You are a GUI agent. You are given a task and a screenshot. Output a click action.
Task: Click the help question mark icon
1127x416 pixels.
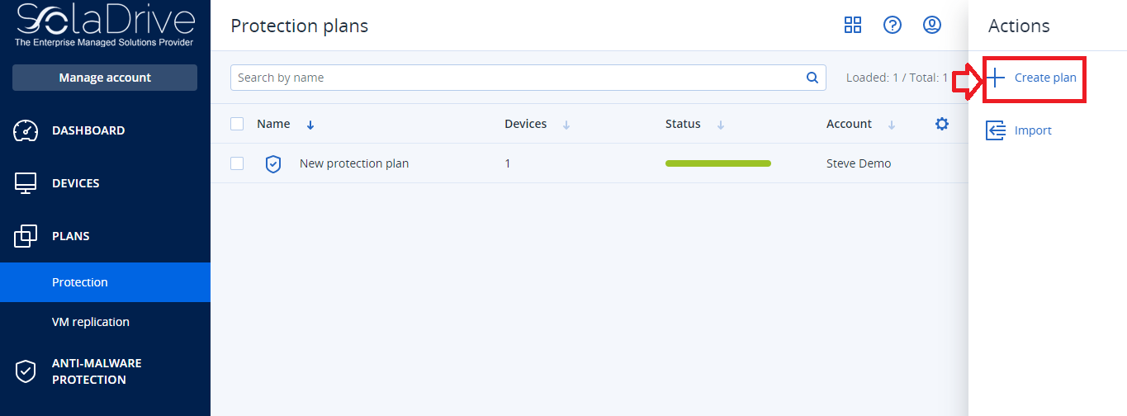pyautogui.click(x=893, y=25)
